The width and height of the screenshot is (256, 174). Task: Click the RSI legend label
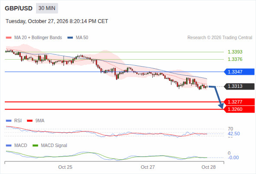[x=18, y=121]
